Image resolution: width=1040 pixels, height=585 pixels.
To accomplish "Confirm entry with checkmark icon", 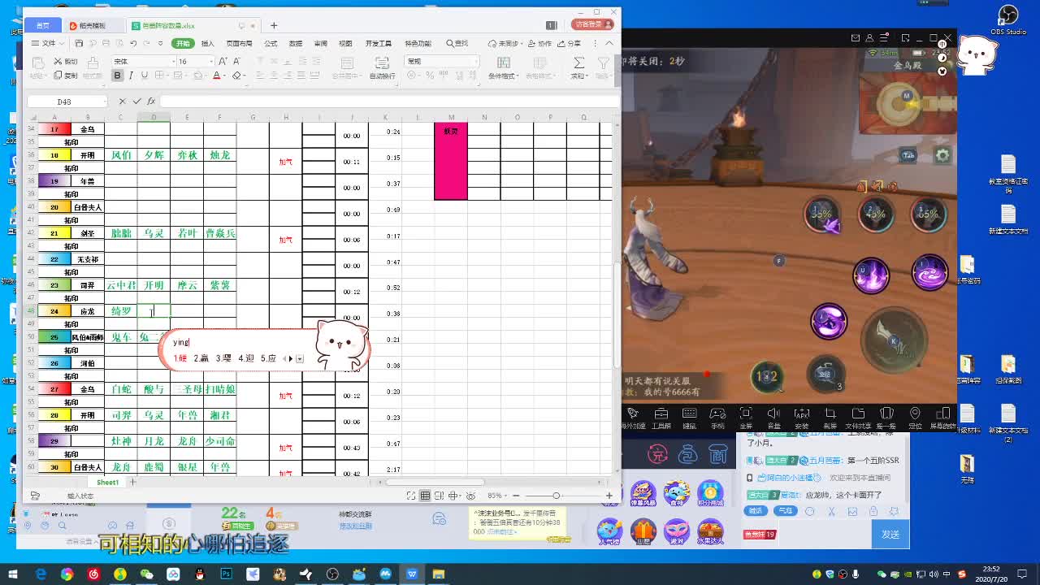I will point(136,102).
